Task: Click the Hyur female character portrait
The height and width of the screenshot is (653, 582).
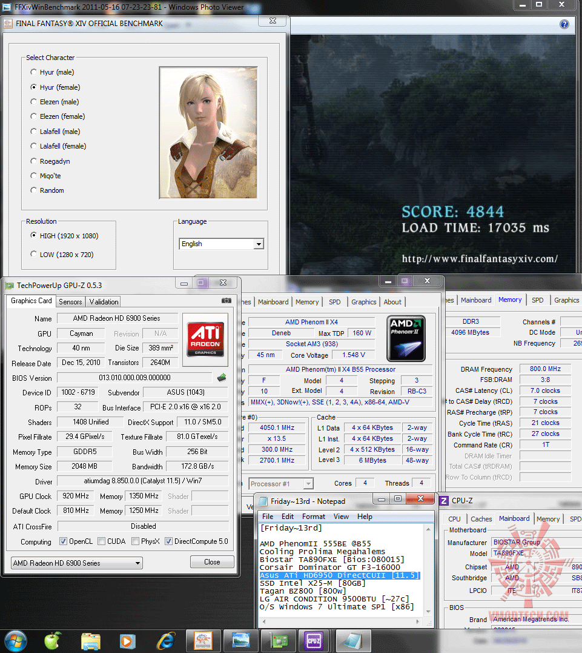Action: [208, 132]
